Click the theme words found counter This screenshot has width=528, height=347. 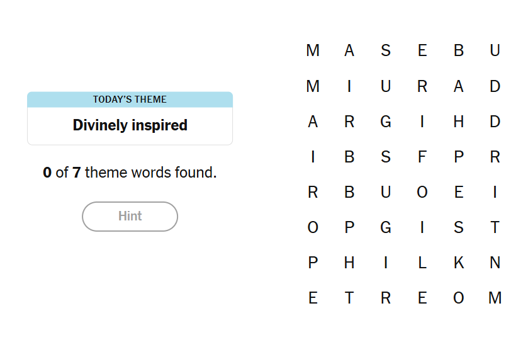(x=130, y=173)
